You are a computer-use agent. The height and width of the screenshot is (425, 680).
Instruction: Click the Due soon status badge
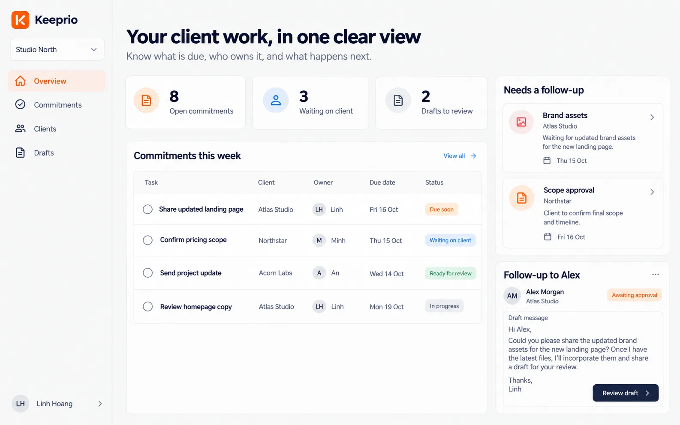[x=442, y=210]
